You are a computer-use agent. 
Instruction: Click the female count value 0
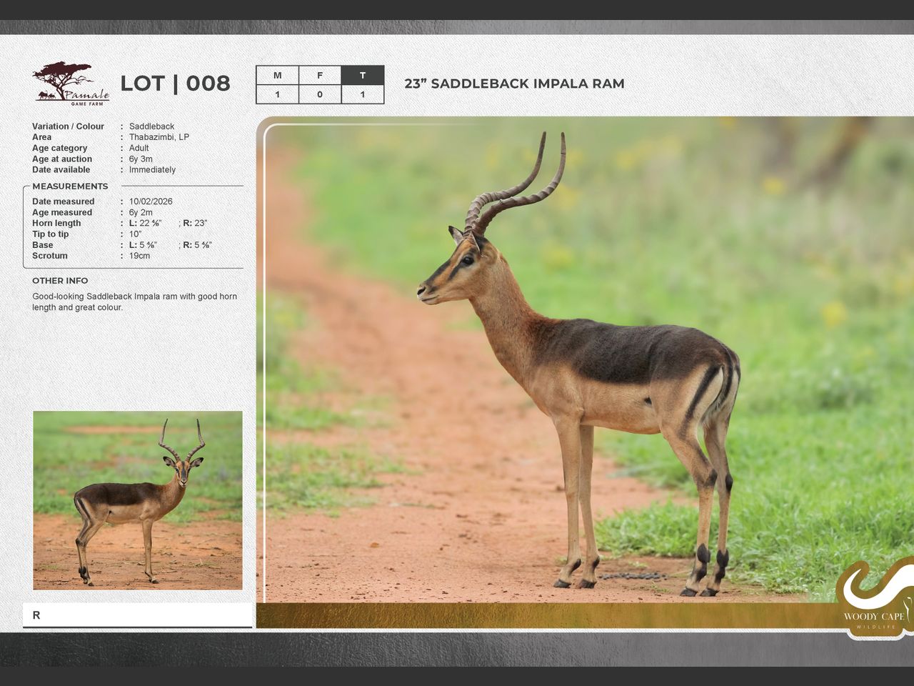320,94
